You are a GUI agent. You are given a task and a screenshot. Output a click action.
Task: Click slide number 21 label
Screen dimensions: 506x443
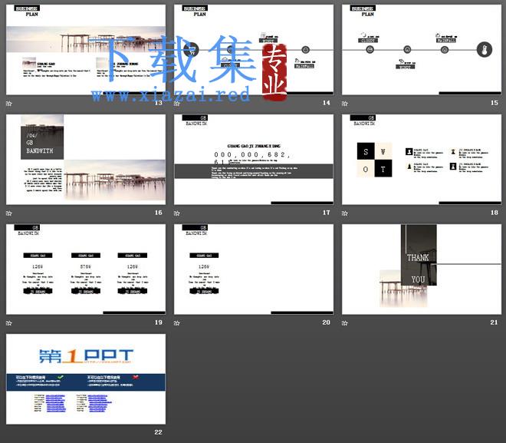[494, 322]
